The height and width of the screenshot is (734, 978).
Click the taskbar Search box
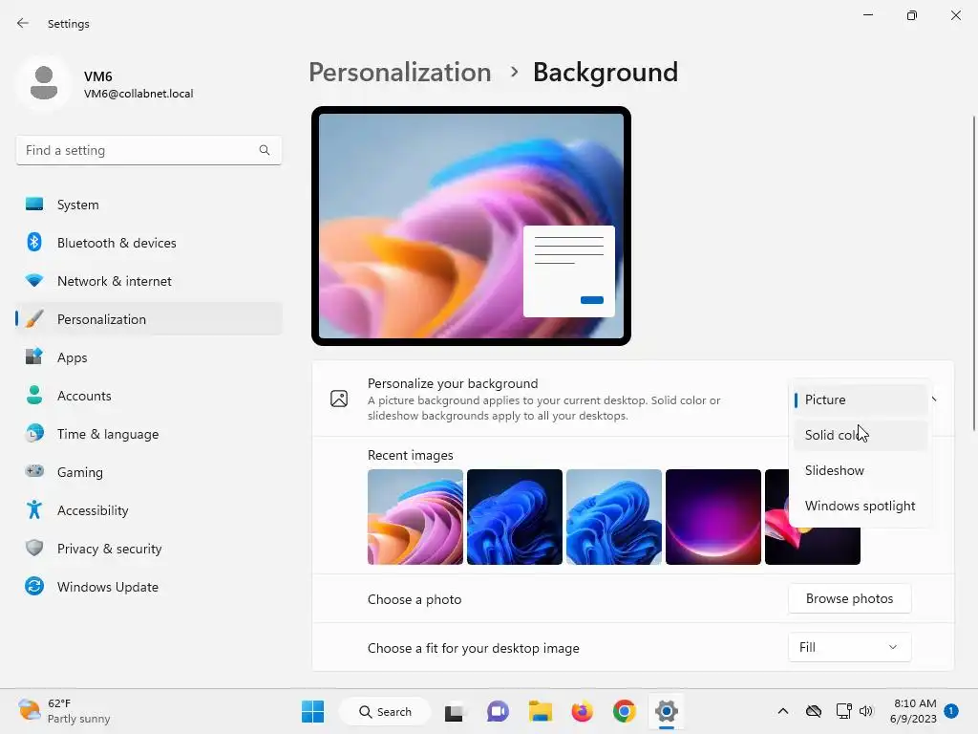point(385,711)
